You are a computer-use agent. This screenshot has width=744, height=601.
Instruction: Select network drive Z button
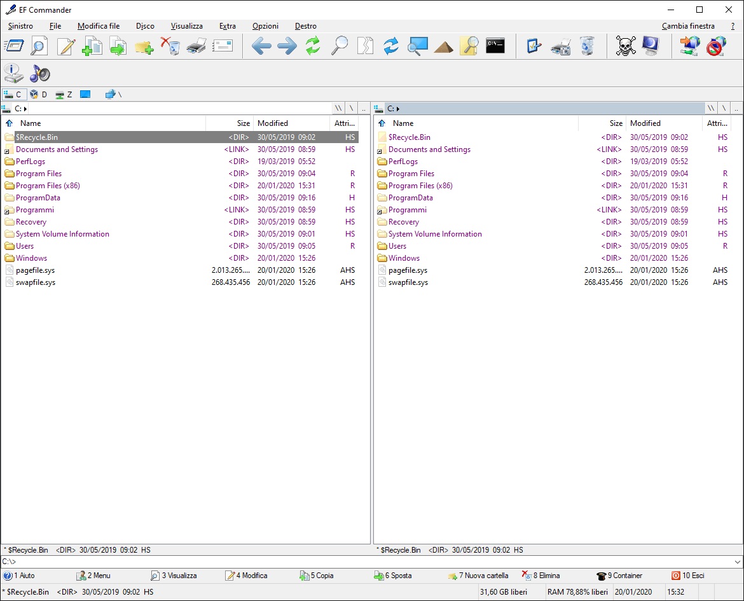click(64, 95)
